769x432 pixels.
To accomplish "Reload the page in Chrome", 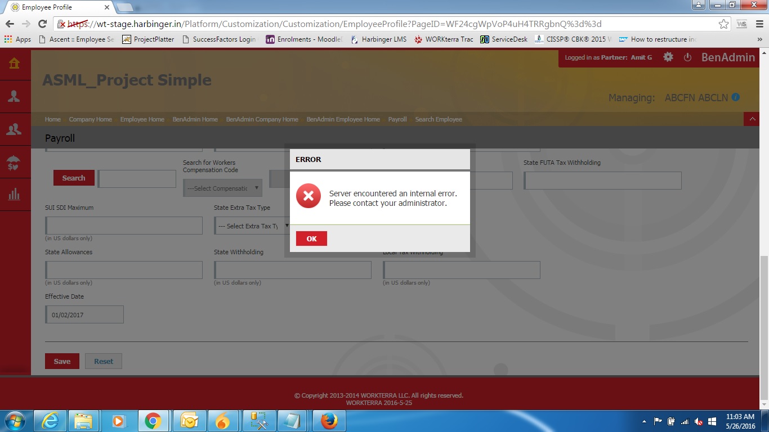I will click(x=42, y=24).
